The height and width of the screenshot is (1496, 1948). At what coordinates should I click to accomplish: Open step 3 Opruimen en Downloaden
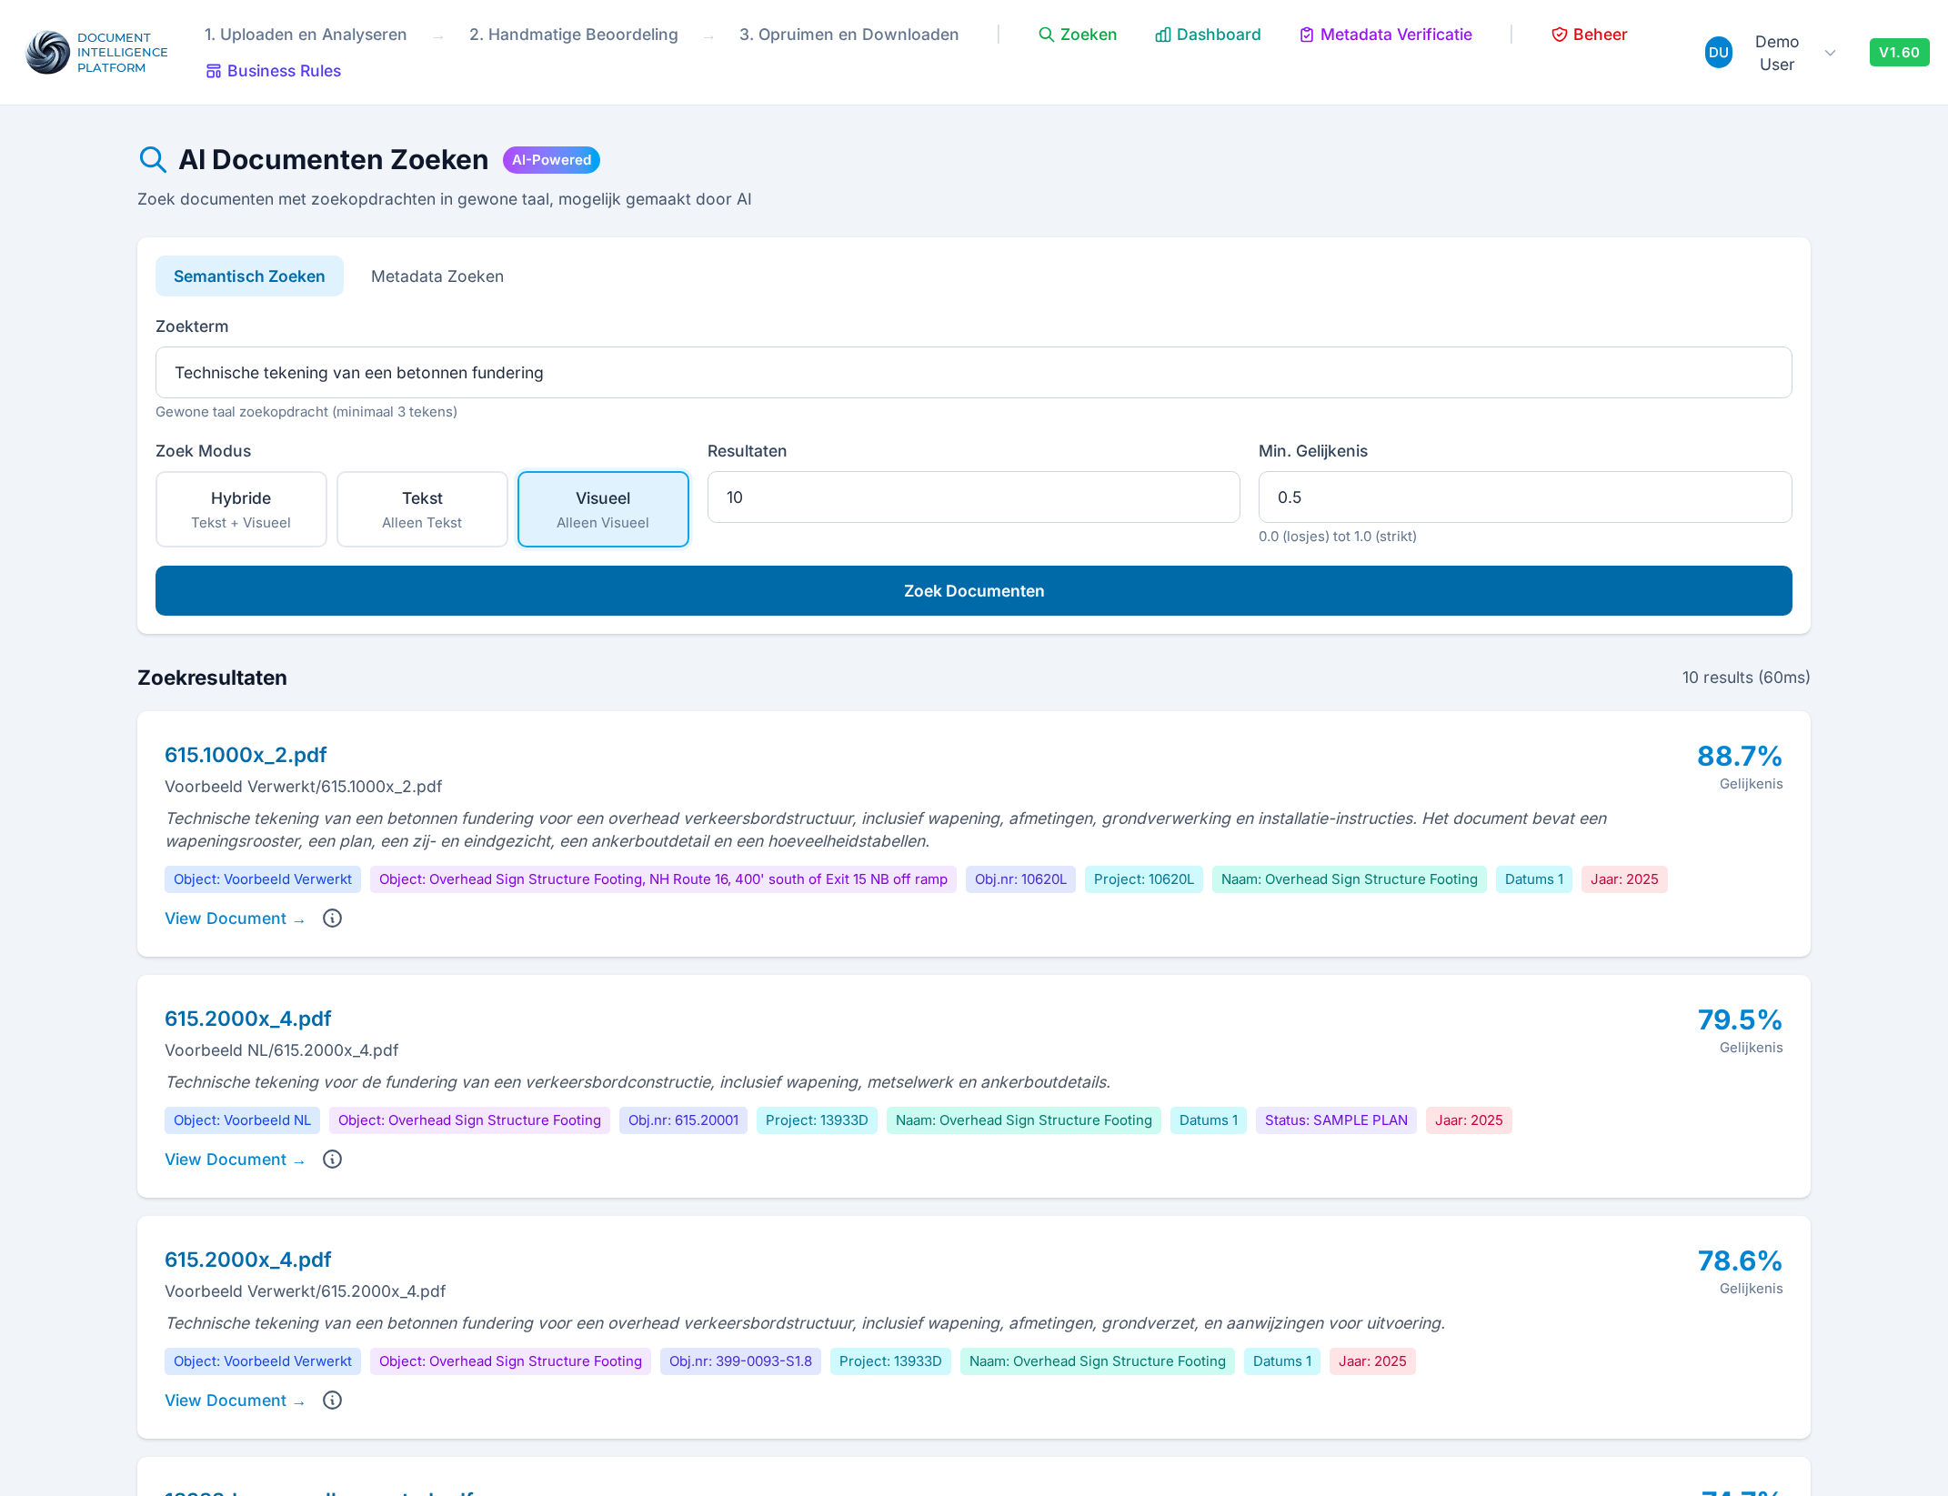pos(849,35)
